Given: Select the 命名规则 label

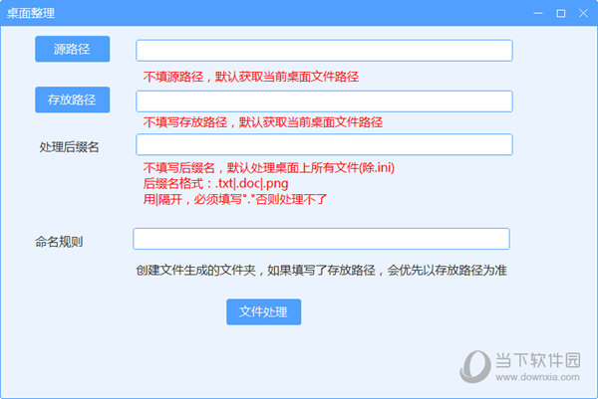Looking at the screenshot, I should click(x=59, y=242).
